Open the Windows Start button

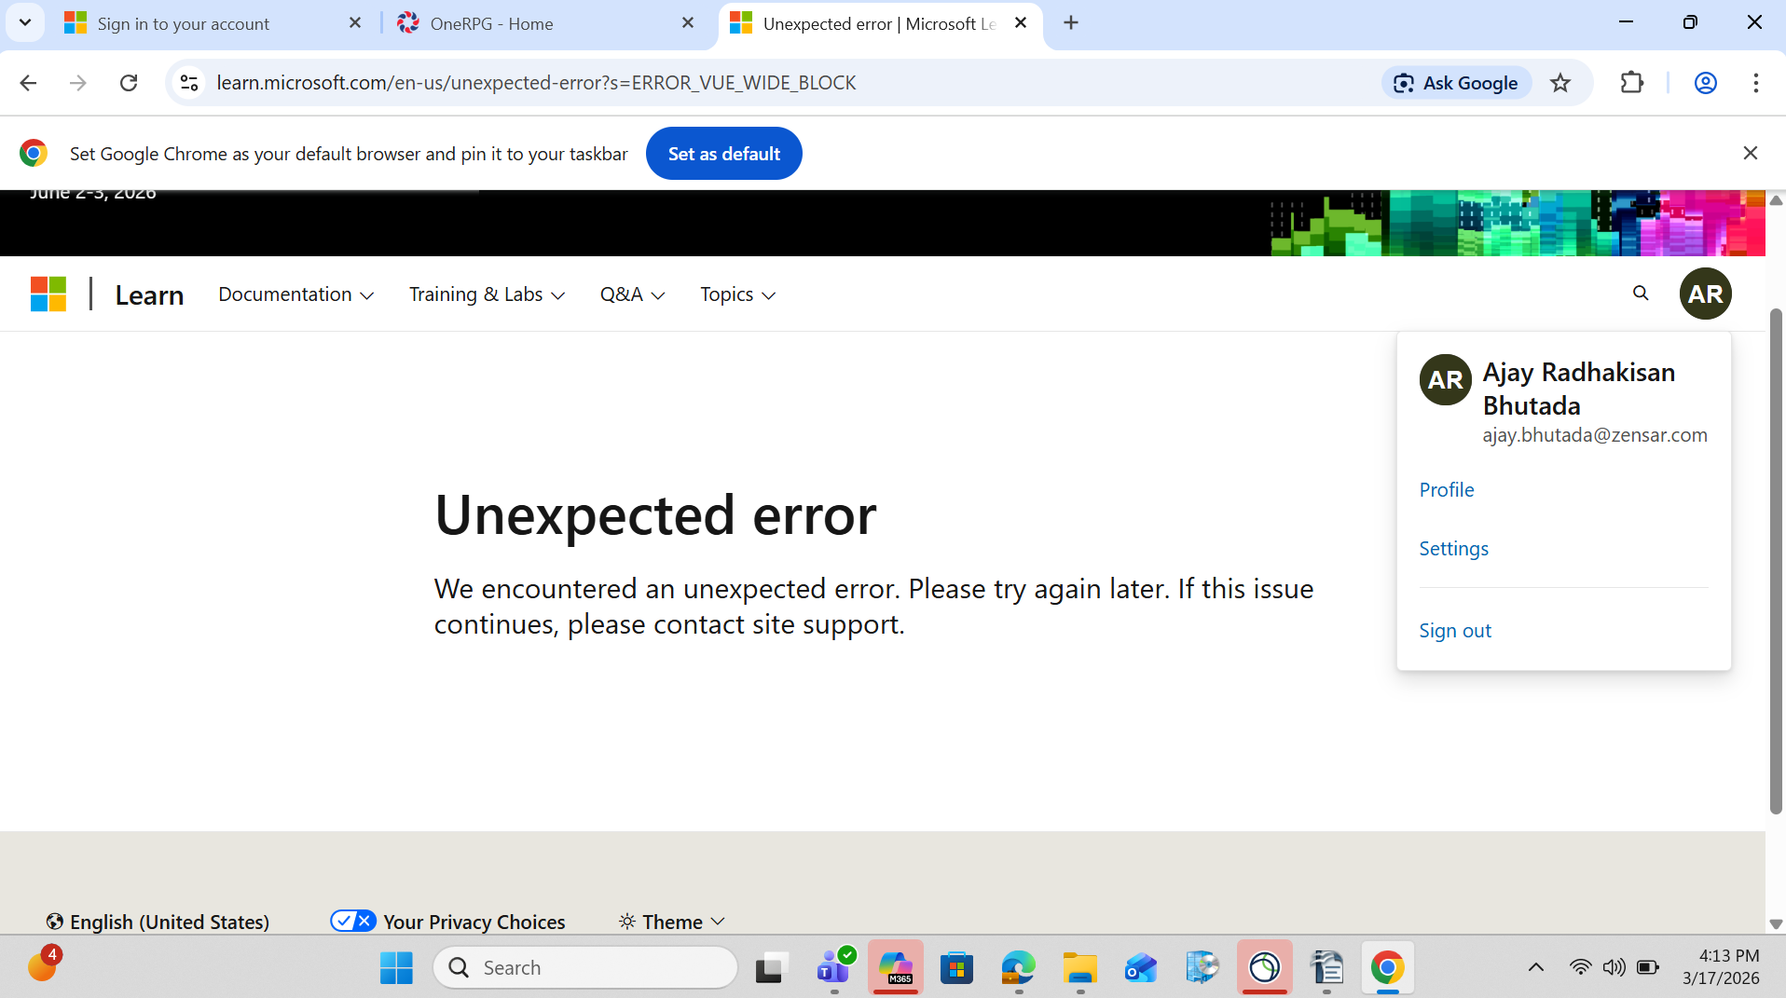[396, 968]
